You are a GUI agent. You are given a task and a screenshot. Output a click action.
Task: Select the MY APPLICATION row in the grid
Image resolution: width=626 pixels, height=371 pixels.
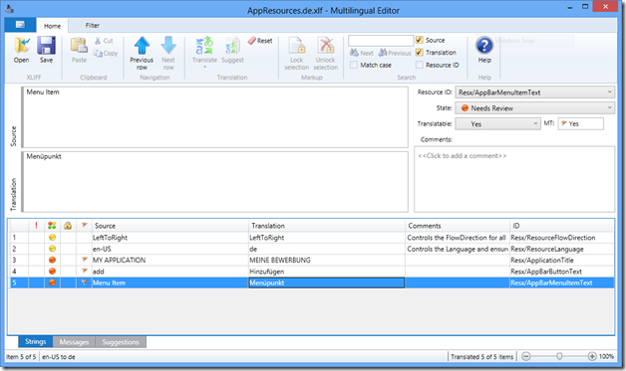[311, 260]
